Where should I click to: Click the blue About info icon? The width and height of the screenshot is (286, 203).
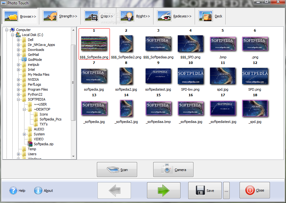coord(38,191)
